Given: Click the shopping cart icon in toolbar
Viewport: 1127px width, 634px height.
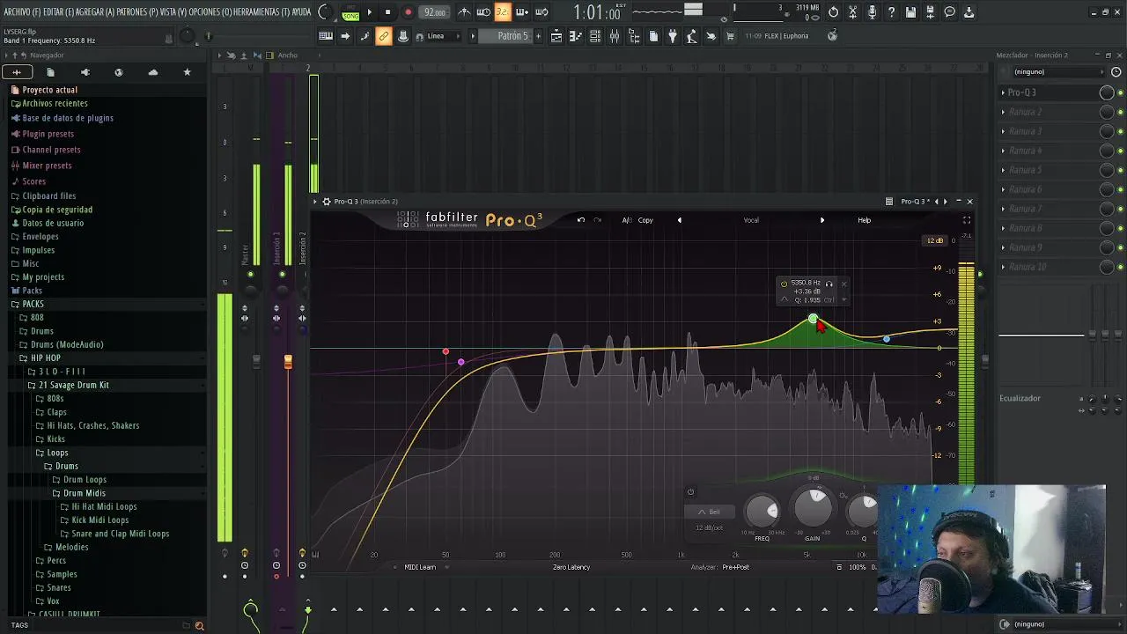Looking at the screenshot, I should pos(730,36).
